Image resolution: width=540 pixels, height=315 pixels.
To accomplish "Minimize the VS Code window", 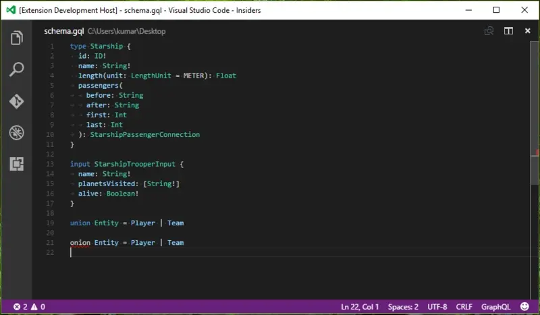I will pyautogui.click(x=468, y=10).
